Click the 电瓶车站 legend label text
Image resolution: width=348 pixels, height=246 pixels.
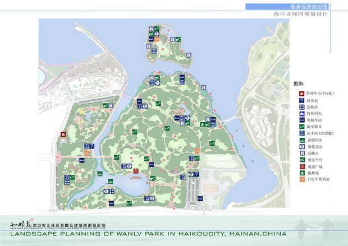click(314, 119)
